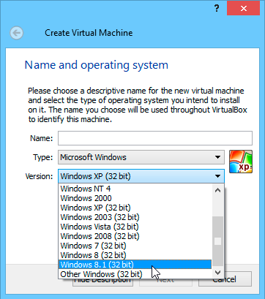
Task: Click the version list scrollbar thumb
Action: (217, 241)
